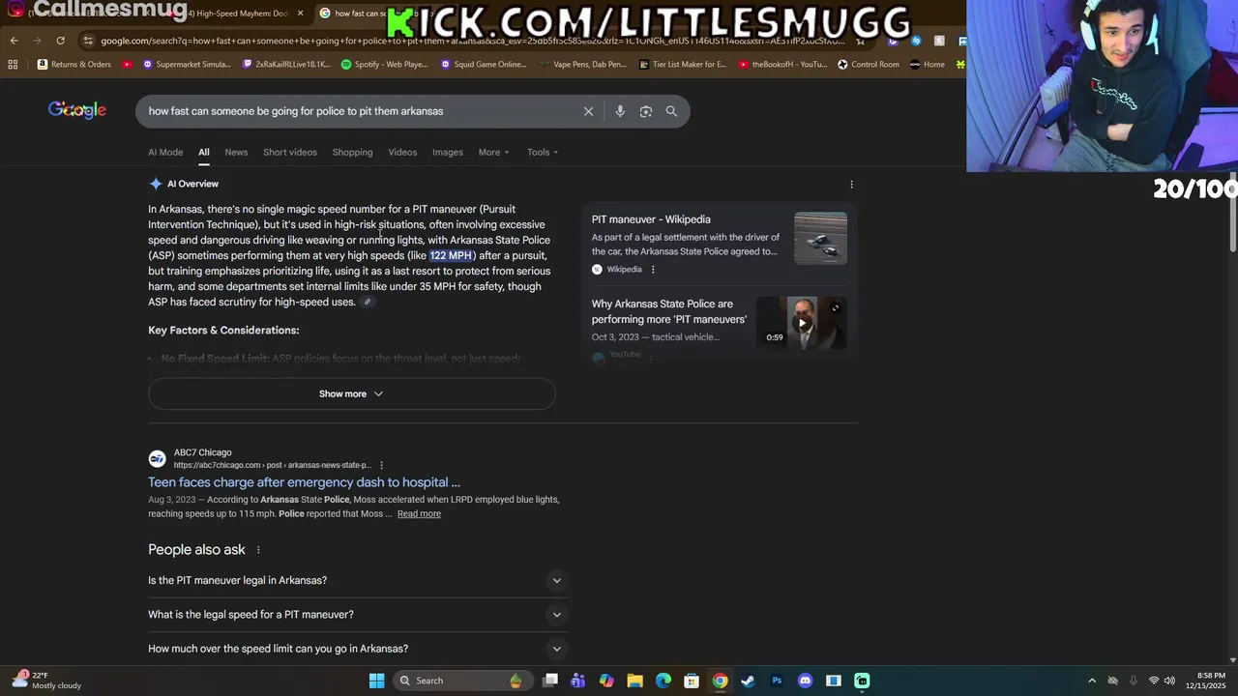Click into the Google search query field
Viewport: 1238px width, 696px height.
point(358,111)
